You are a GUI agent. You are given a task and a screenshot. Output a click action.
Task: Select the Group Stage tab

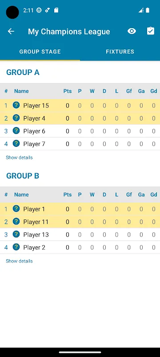tap(40, 52)
